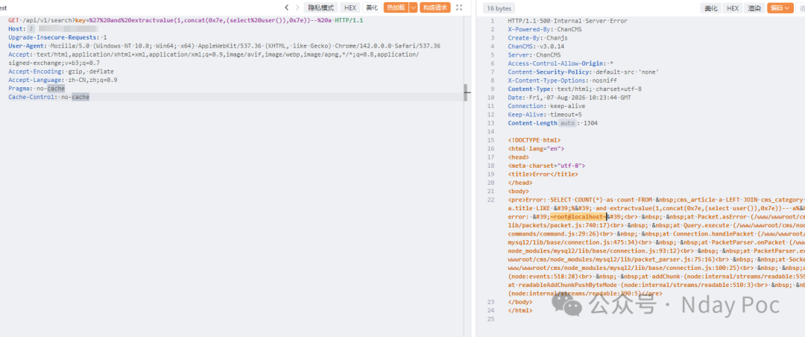The height and width of the screenshot is (337, 805).
Task: Click the ChanCMS: v3.0.14 response header
Action: (x=535, y=47)
